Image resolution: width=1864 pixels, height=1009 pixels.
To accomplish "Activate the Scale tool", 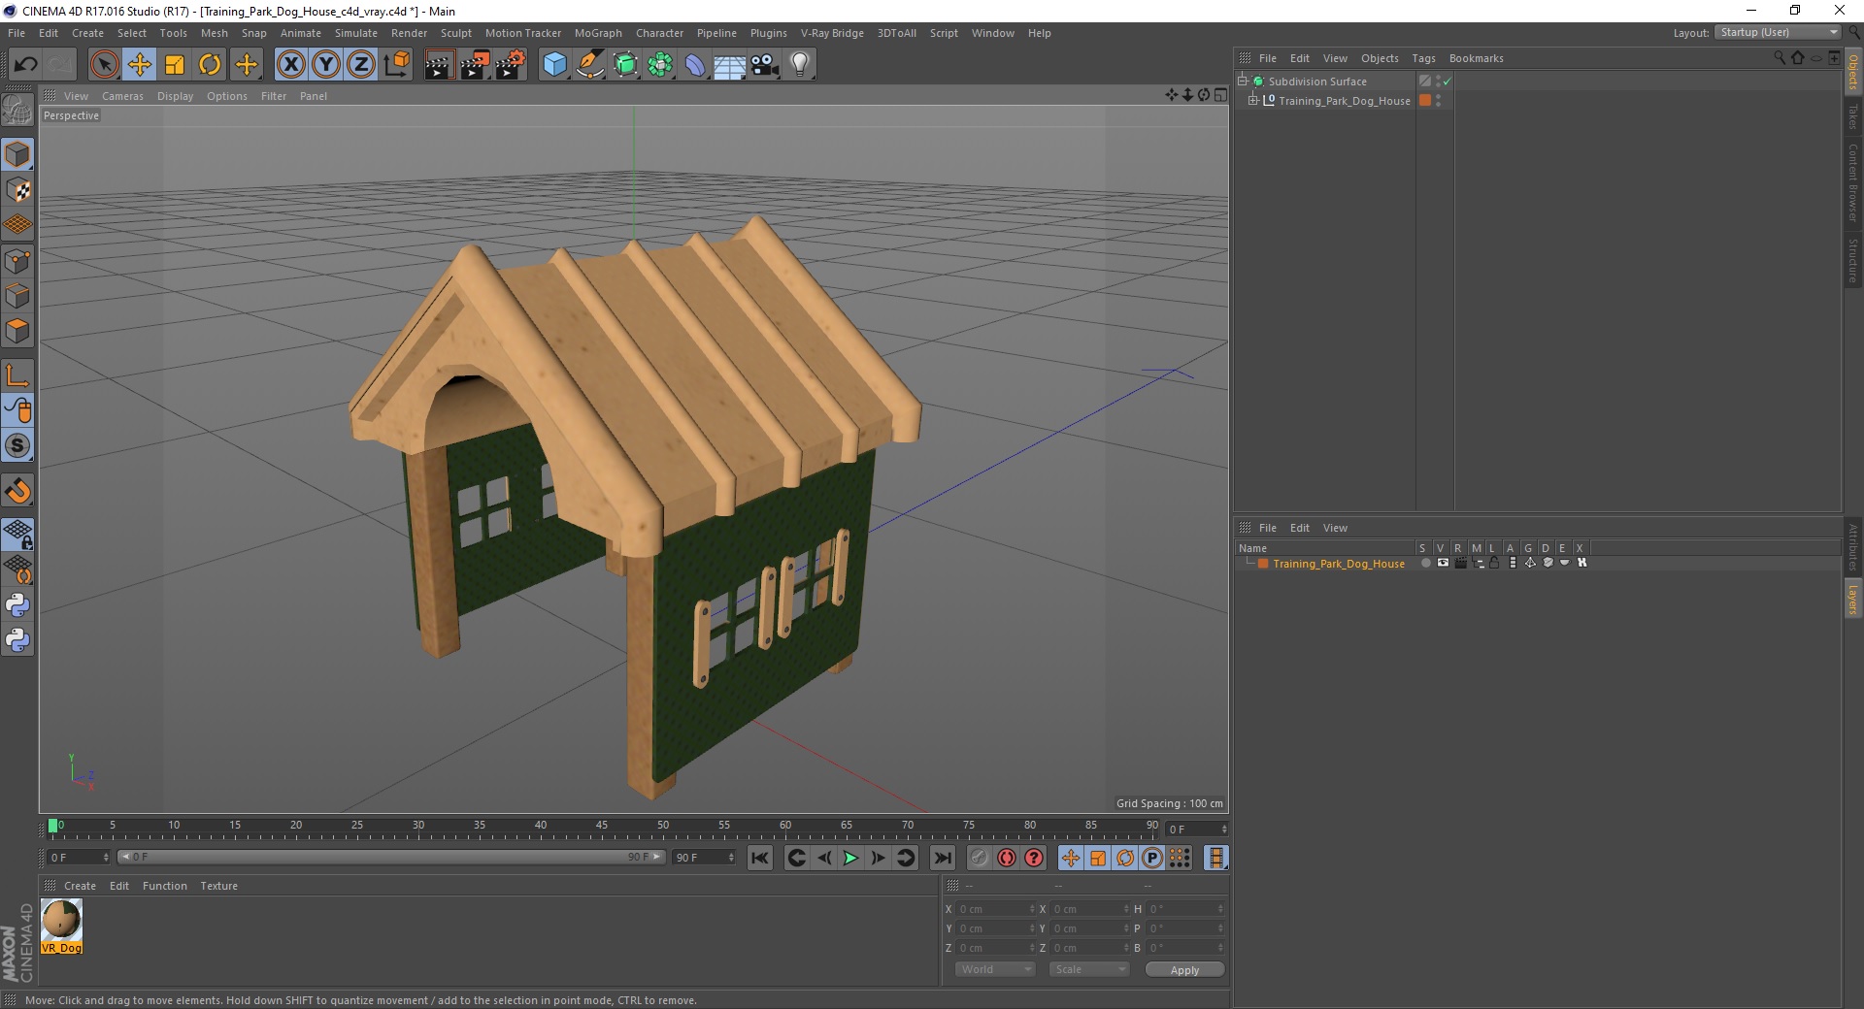I will 175,65.
